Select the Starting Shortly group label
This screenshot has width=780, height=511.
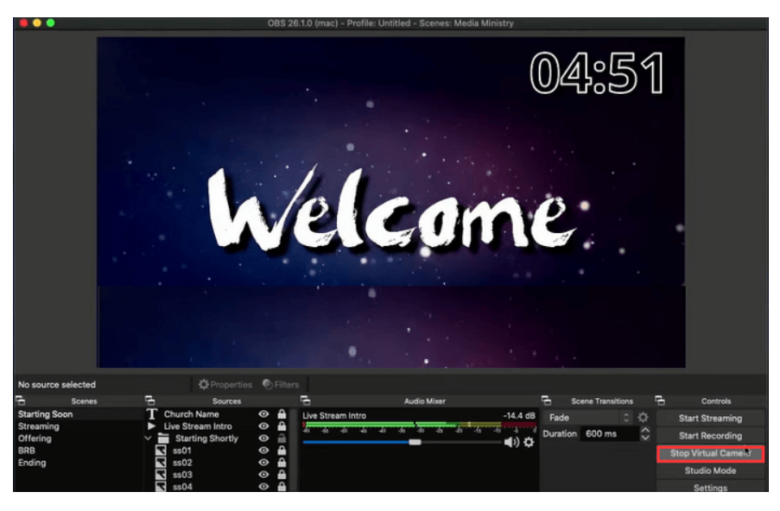[x=206, y=438]
